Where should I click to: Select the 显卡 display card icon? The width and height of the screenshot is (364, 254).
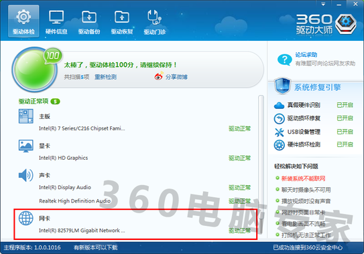pos(25,146)
